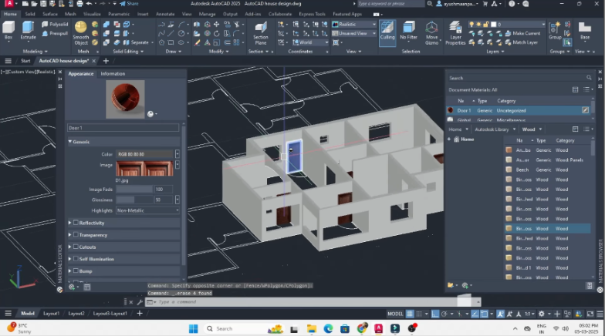Open the Solid ribbon tab
The height and width of the screenshot is (336, 605).
tap(29, 14)
